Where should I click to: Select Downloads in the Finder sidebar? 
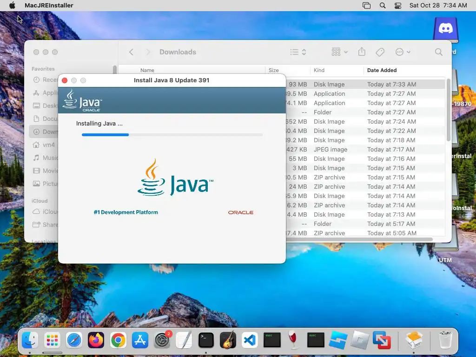(x=44, y=132)
